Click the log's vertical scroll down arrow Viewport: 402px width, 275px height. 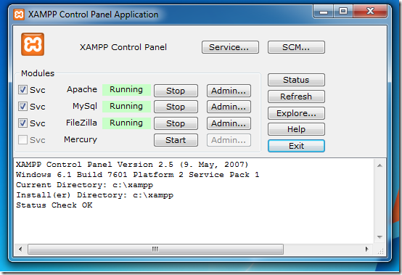coord(380,237)
